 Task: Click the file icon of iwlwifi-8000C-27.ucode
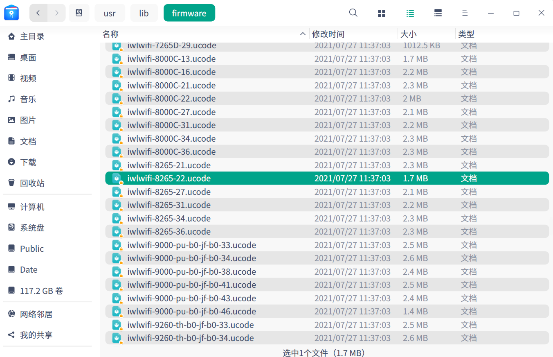[x=117, y=112]
